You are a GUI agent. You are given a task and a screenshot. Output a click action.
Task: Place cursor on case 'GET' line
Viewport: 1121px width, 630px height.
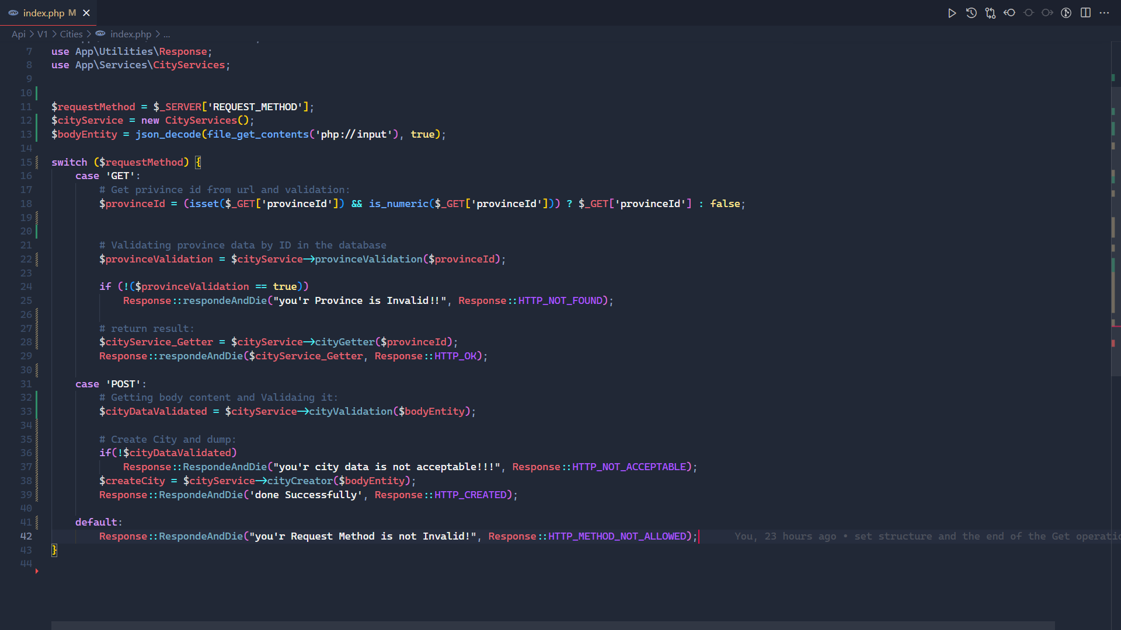[108, 176]
